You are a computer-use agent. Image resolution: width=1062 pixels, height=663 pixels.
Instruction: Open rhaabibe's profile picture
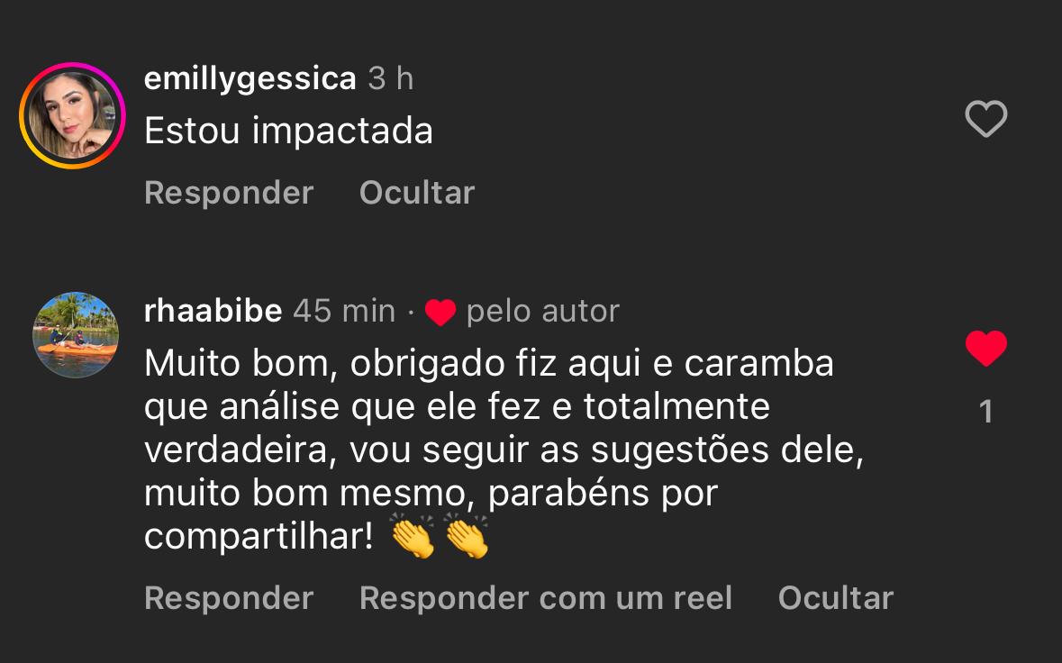pos(76,335)
